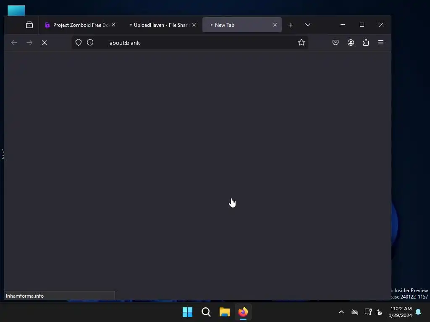Open notifications bell icon
Image resolution: width=430 pixels, height=322 pixels.
[419, 312]
